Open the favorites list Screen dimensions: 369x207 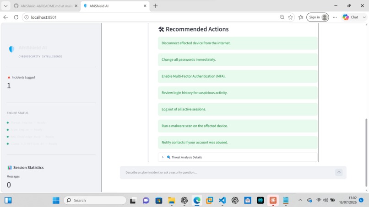point(301,17)
